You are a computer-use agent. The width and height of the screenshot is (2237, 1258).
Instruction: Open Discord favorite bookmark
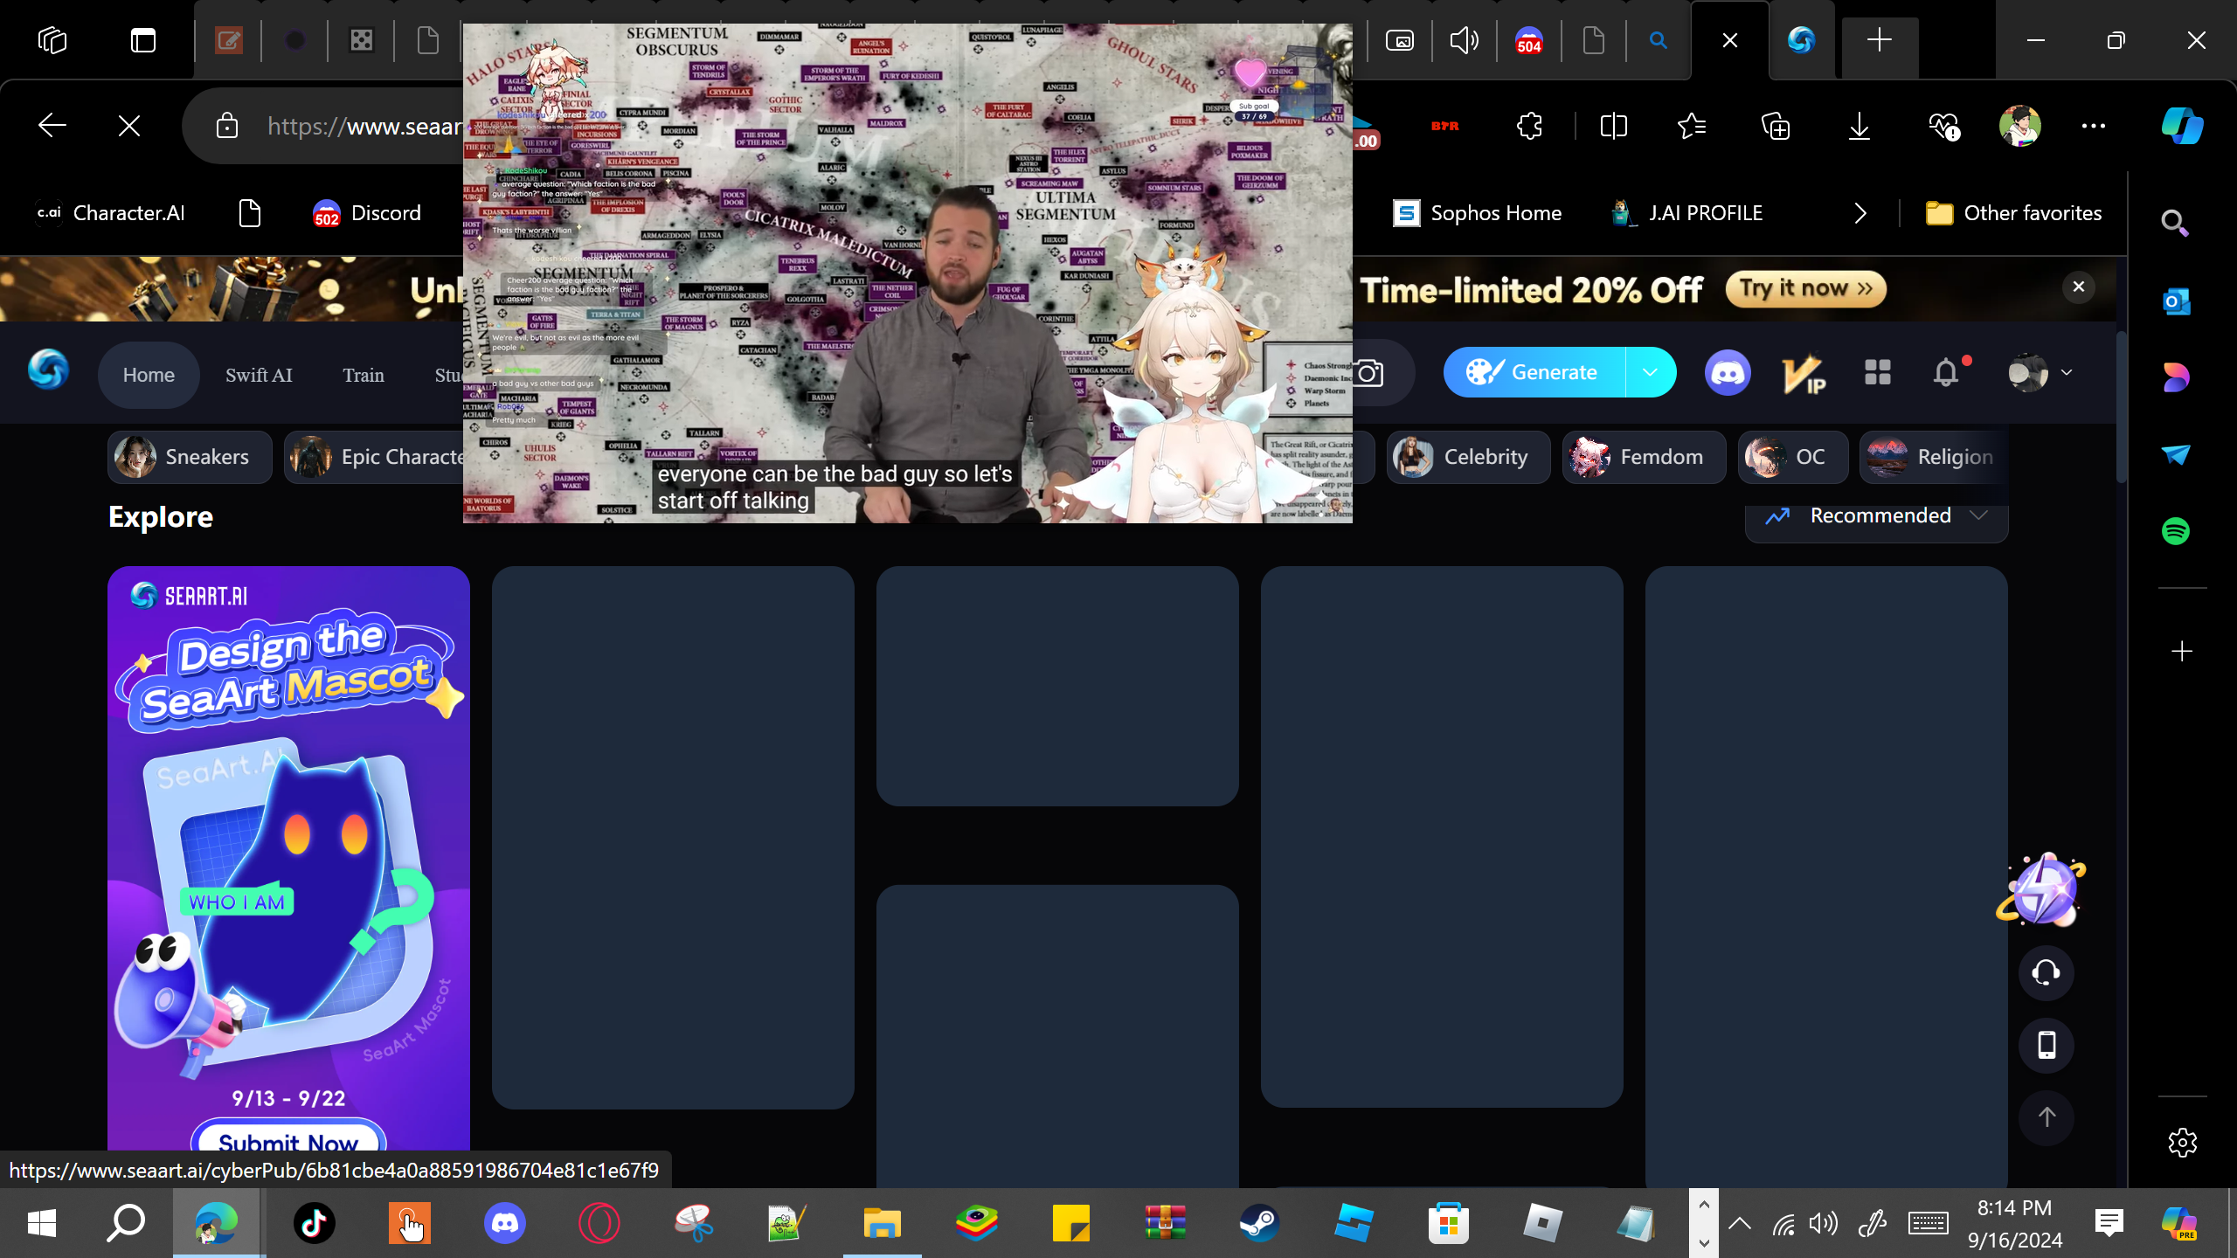click(367, 213)
